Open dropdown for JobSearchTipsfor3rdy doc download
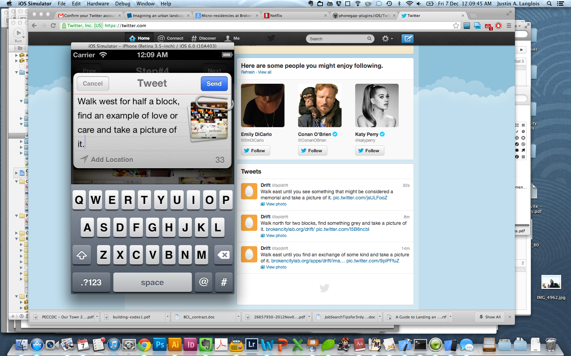Viewport: 571px width, 356px height. tap(380, 317)
